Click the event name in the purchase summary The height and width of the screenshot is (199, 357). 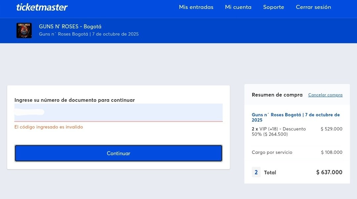click(x=296, y=117)
